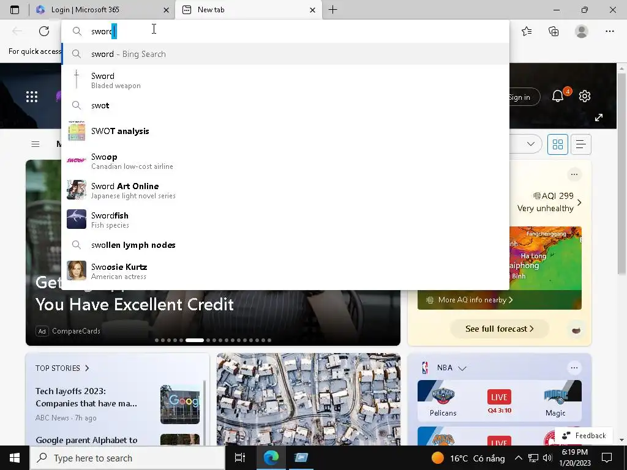Close the Login | Microsoft 365 tab
The image size is (627, 470).
[167, 10]
